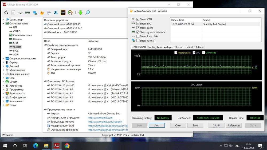Toggle Stress FPU checkbox
The height and width of the screenshot is (150, 267).
tap(138, 23)
